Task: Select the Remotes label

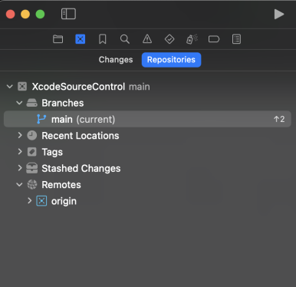Action: click(x=61, y=185)
